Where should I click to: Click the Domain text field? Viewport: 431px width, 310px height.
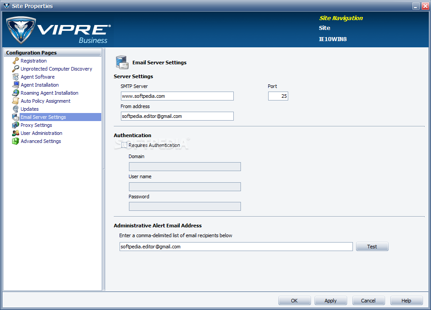[185, 167]
